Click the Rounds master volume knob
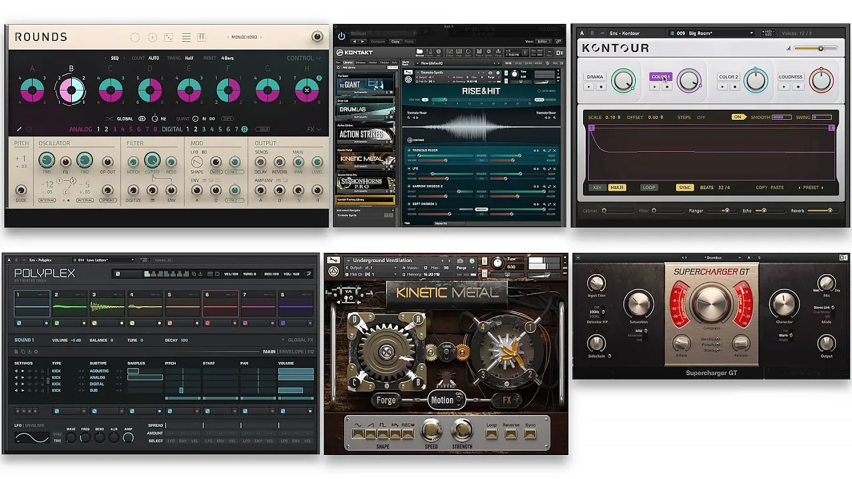The width and height of the screenshot is (852, 479). point(317,37)
